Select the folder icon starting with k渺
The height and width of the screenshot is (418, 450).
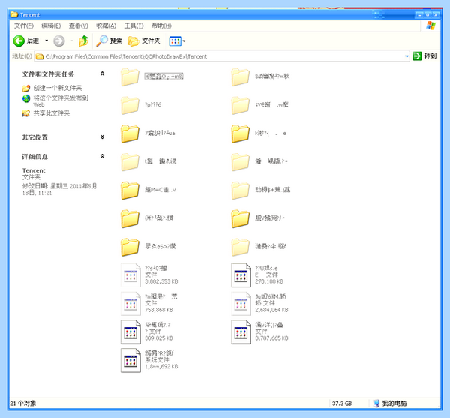click(x=240, y=134)
